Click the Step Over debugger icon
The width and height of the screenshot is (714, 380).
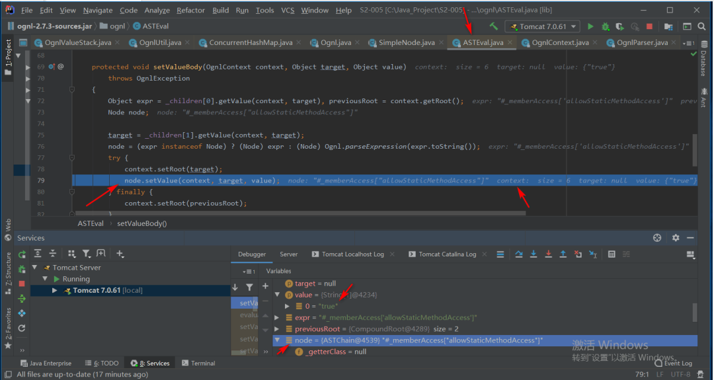tap(519, 254)
